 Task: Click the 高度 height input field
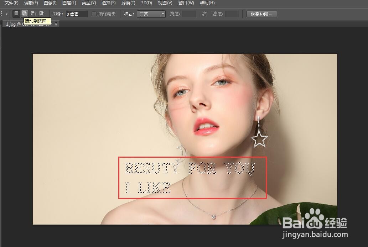tap(232, 14)
